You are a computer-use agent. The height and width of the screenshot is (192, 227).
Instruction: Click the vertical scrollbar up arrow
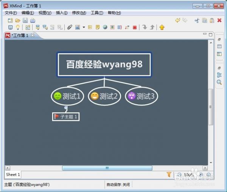(211, 43)
